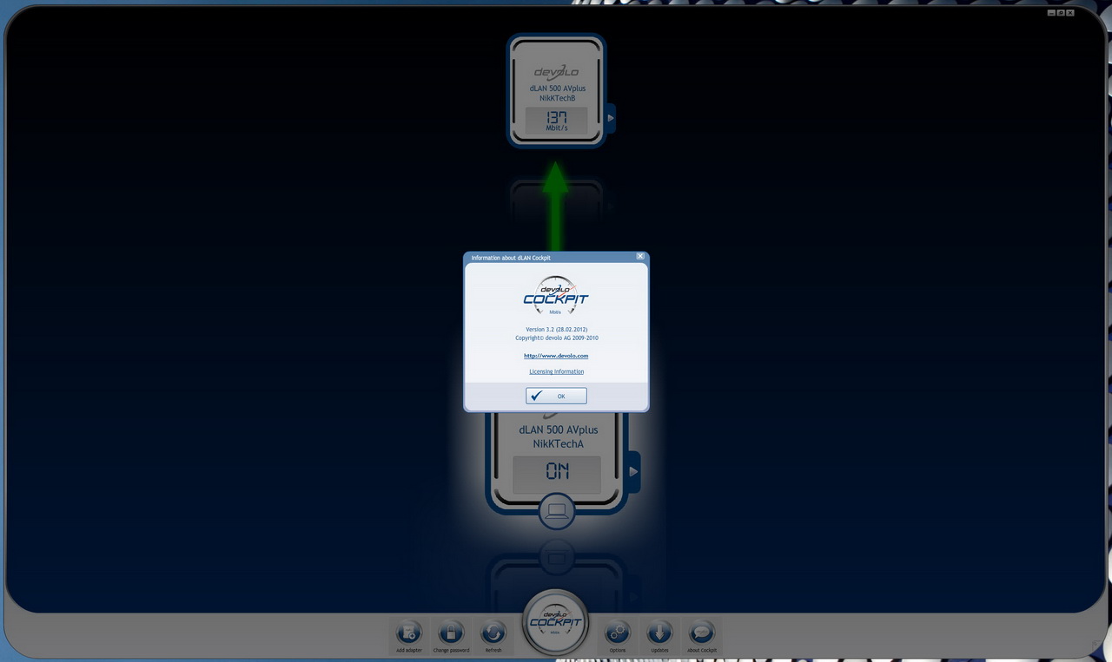Close the dLAN Cockpit main window
Viewport: 1112px width, 662px height.
click(1070, 13)
